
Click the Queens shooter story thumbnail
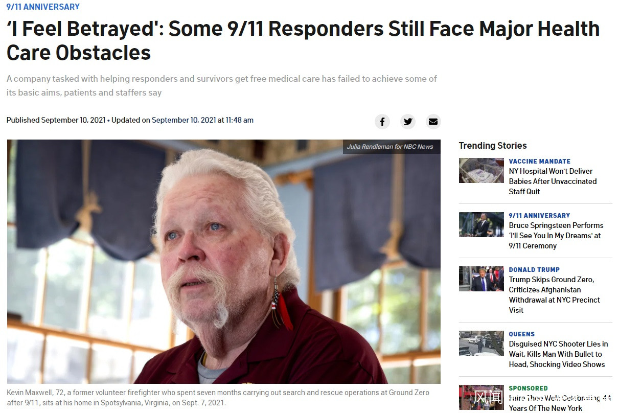(481, 343)
